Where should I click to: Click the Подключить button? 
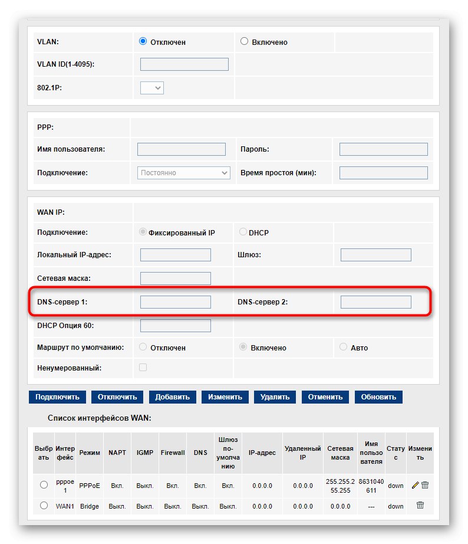pos(57,397)
